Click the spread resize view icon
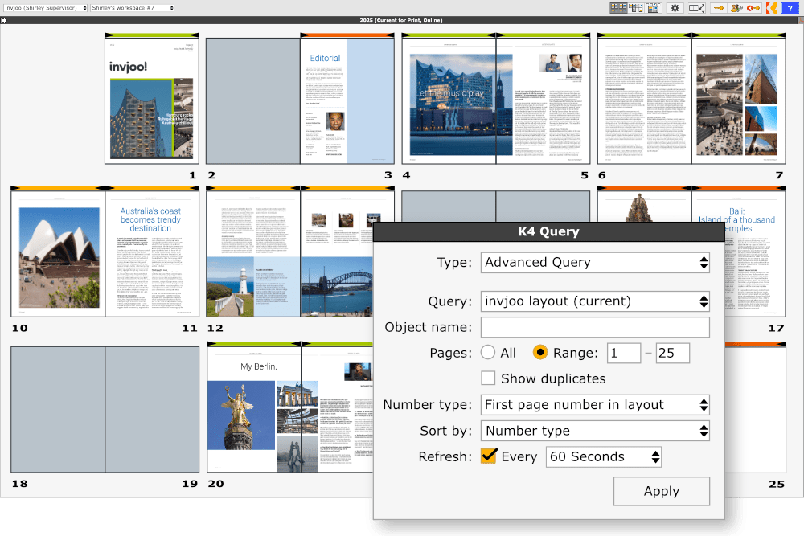Screen dimensions: 804x536 (x=696, y=8)
